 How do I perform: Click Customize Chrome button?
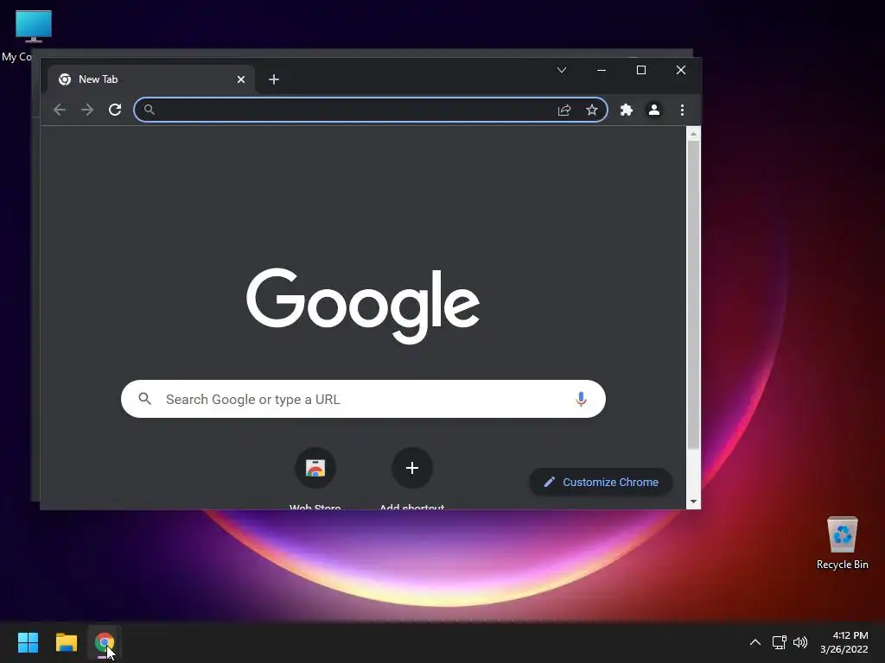click(601, 482)
